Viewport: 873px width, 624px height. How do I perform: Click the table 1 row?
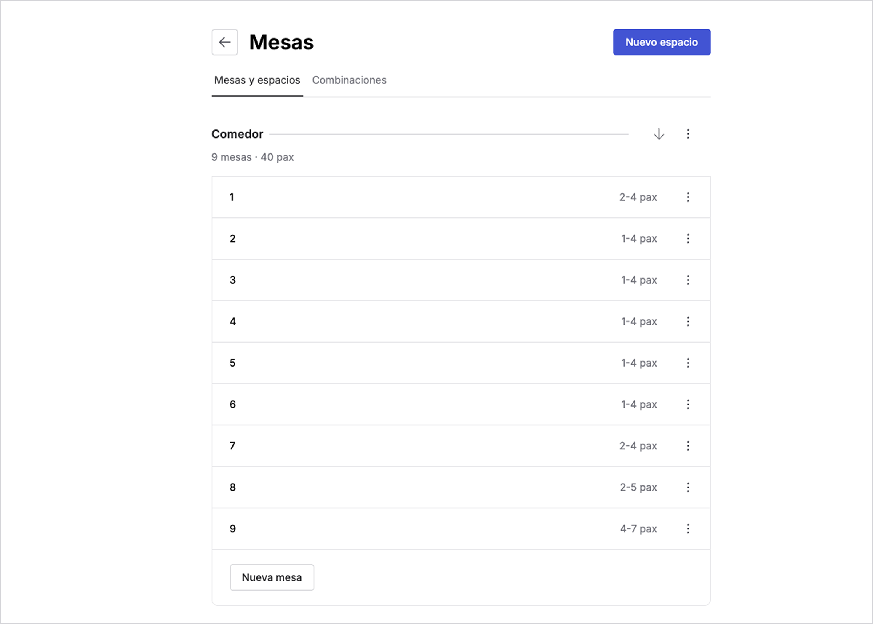tap(384, 197)
